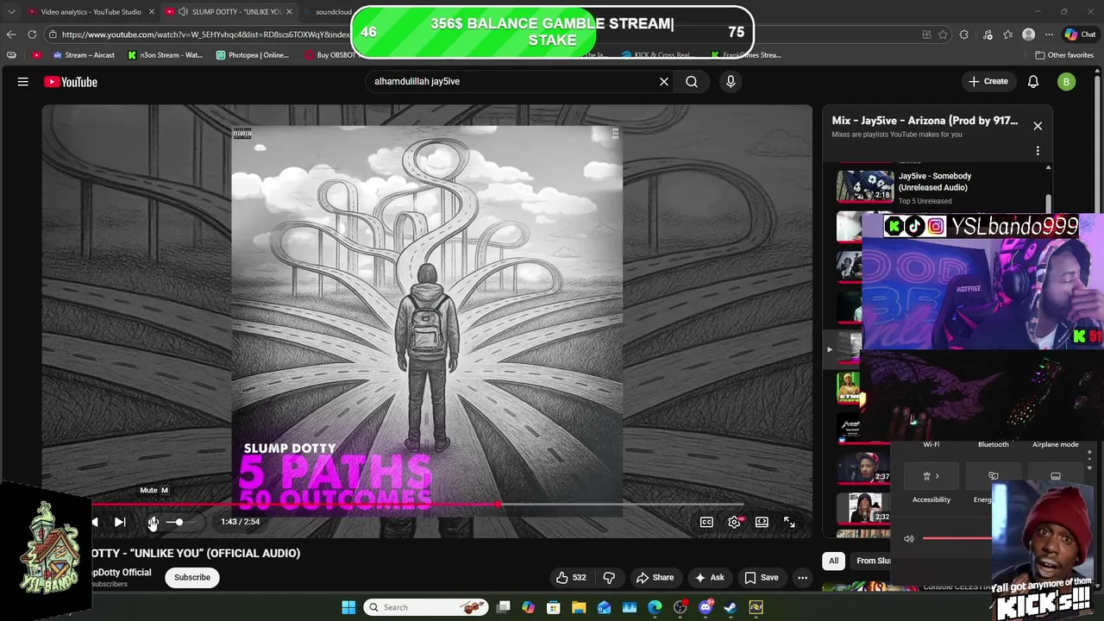The height and width of the screenshot is (621, 1104).
Task: Seek on the red video progress bar
Action: point(418,505)
